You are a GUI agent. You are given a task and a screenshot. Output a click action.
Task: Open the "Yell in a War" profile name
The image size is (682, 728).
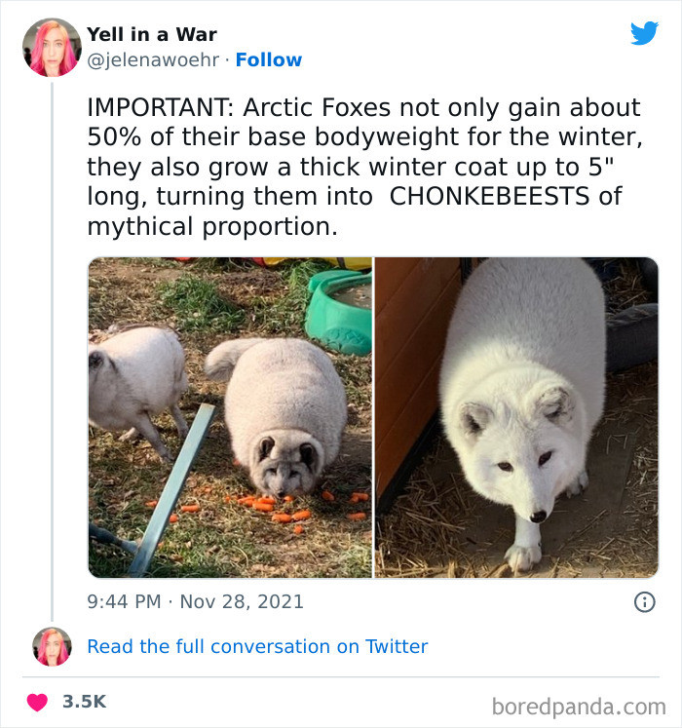(x=152, y=35)
